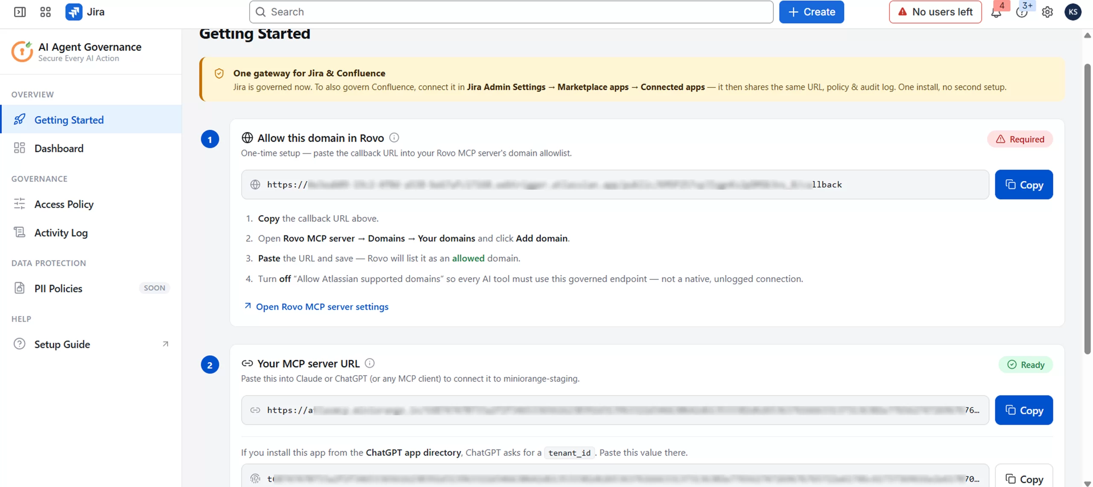Open Access Policy in Governance

[91, 204]
